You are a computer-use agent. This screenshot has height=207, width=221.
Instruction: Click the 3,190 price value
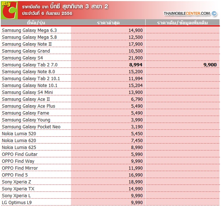point(137,127)
